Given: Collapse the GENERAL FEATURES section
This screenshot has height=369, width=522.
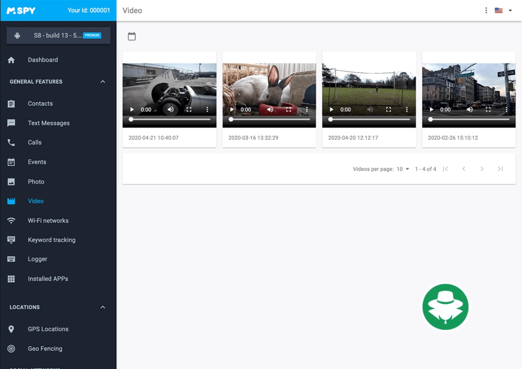Looking at the screenshot, I should pos(102,82).
